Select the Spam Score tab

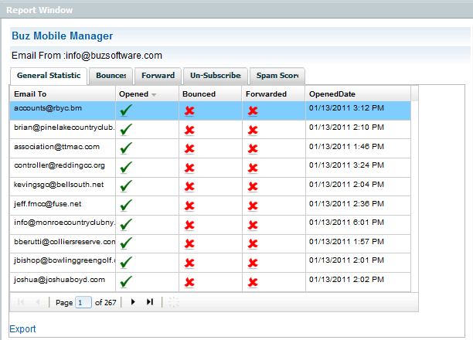coord(277,76)
